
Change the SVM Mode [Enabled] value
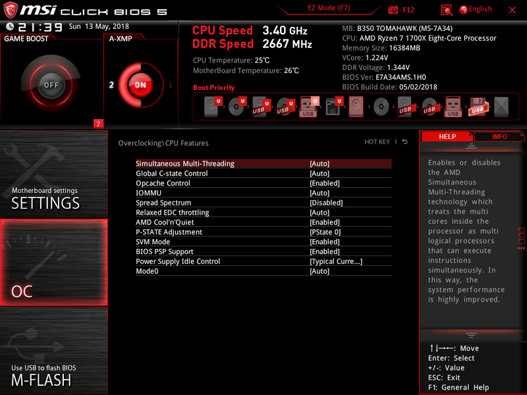325,242
